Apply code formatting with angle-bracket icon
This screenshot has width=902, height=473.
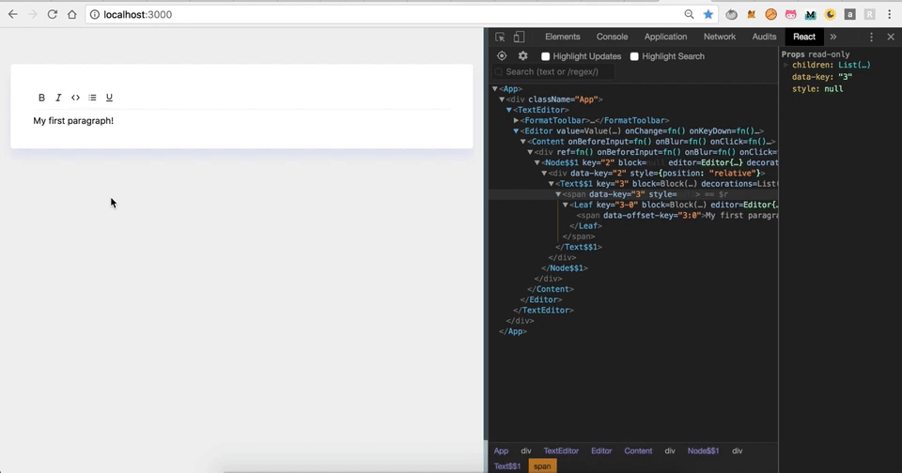(75, 98)
